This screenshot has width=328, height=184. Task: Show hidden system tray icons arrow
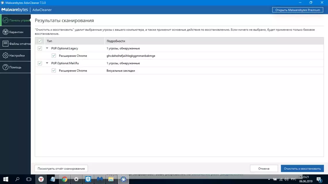click(269, 179)
